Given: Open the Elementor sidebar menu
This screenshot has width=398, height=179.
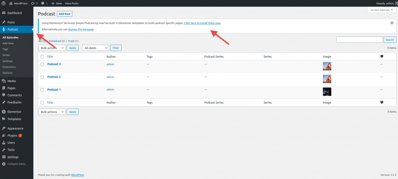Looking at the screenshot, I should [14, 112].
